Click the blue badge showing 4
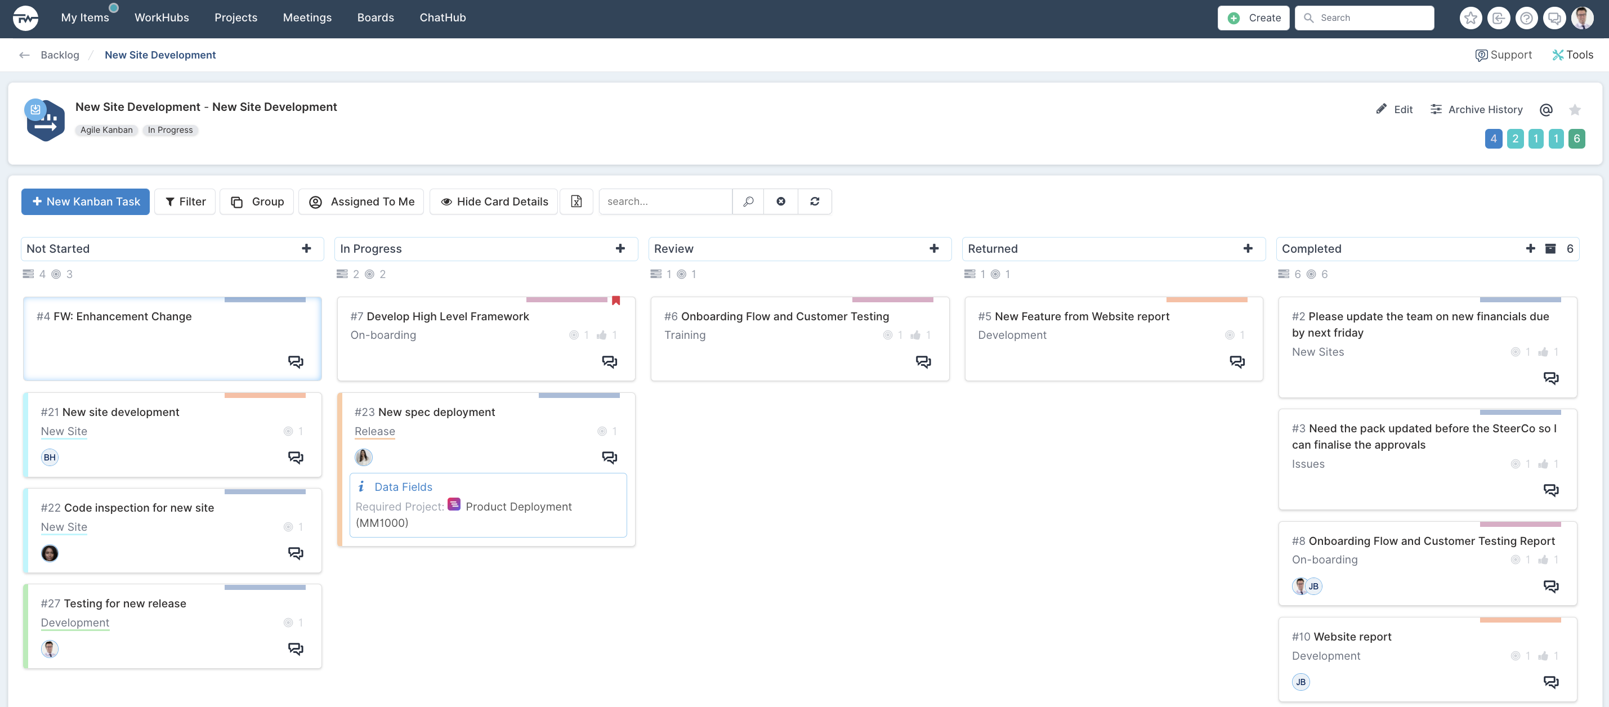 pos(1493,138)
